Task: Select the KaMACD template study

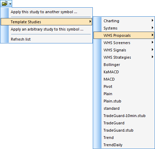Action: (x=124, y=72)
